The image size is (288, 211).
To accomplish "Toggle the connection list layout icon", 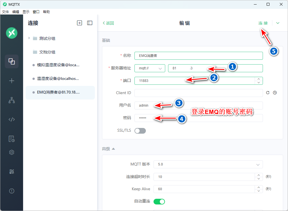I will click(90, 23).
